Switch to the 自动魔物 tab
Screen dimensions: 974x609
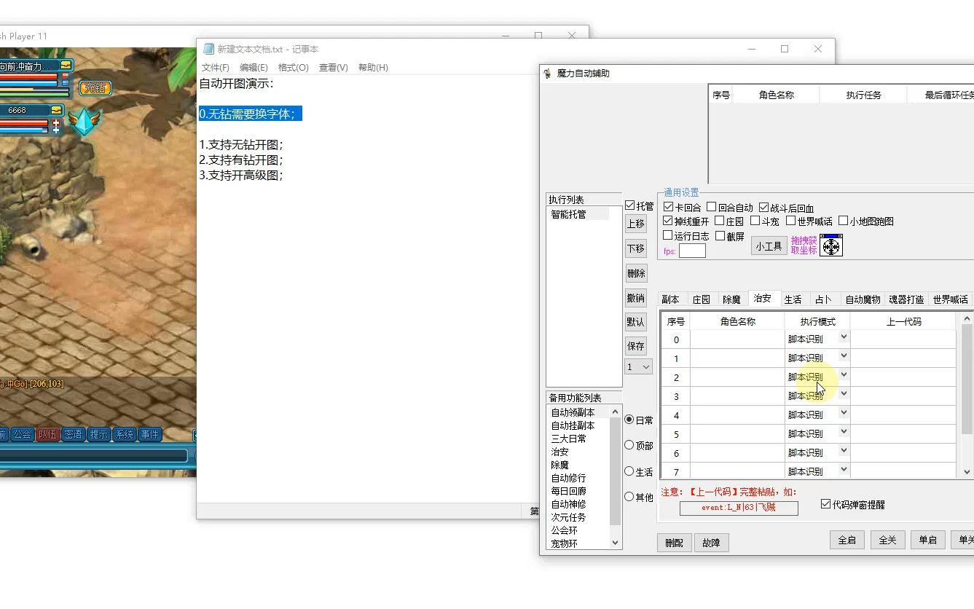tap(863, 299)
